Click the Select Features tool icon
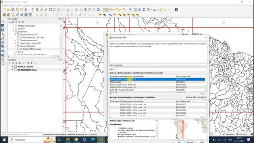The image size is (254, 143). [105, 10]
